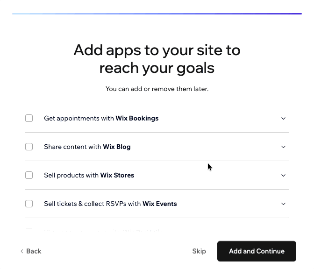Image resolution: width=314 pixels, height=269 pixels.
Task: Click the 'Share content with Wix Blog' label
Action: [87, 147]
